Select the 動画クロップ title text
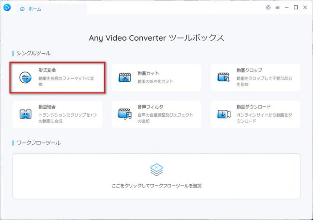 [250, 70]
